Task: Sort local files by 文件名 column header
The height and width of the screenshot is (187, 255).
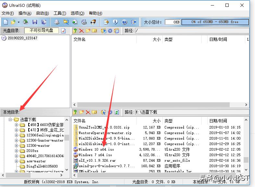Action: click(104, 121)
